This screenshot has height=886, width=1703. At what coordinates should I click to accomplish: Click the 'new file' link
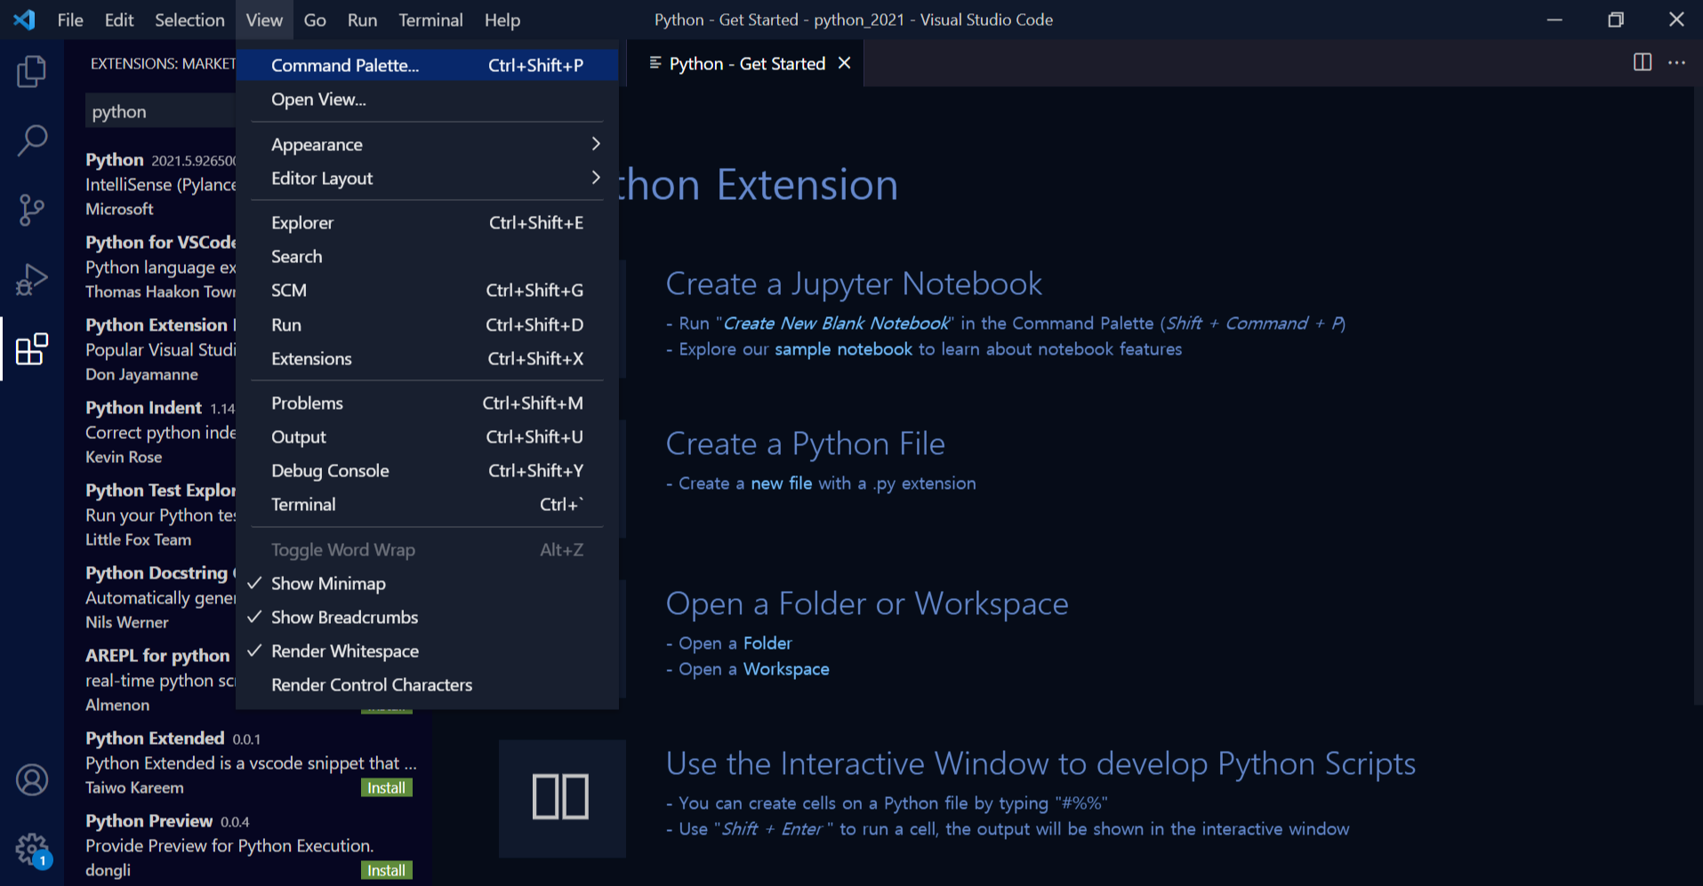(x=781, y=483)
